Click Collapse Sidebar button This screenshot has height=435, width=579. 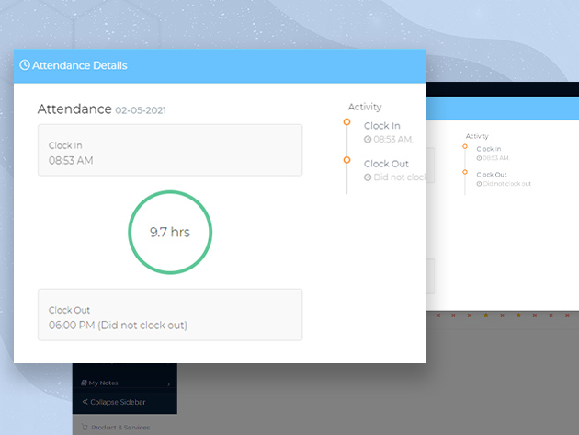pyautogui.click(x=114, y=402)
